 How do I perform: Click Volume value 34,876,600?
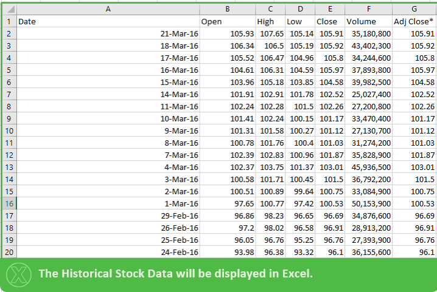point(368,216)
